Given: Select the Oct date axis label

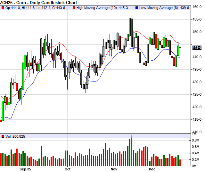Looking at the screenshot, I should (67, 169).
